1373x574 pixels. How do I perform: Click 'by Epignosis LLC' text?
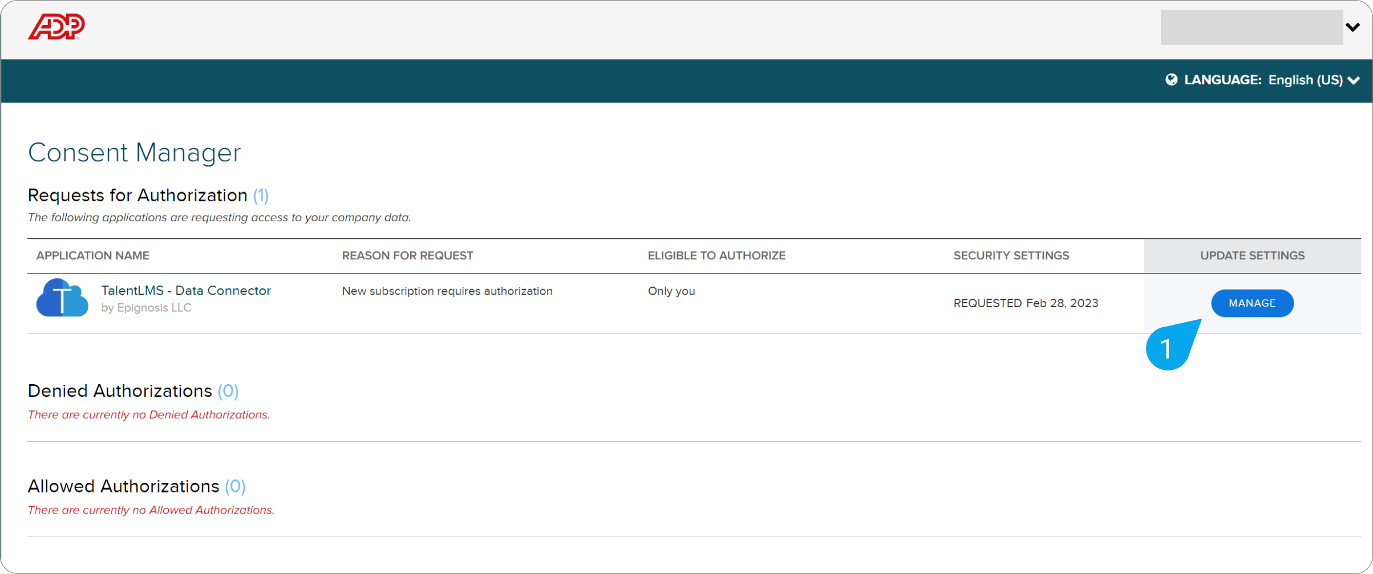[x=146, y=308]
